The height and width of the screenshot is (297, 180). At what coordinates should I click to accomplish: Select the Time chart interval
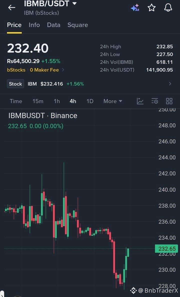(x=16, y=101)
